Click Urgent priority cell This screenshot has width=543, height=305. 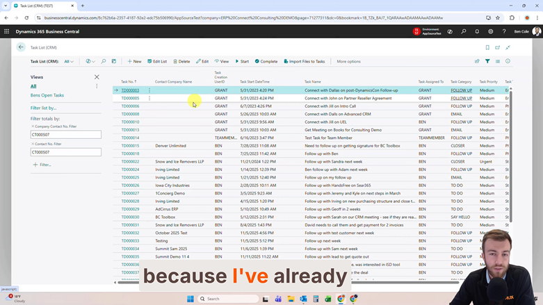485,162
